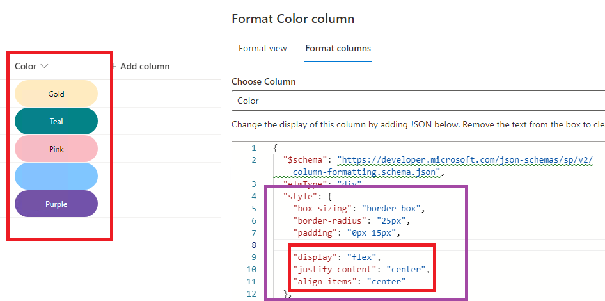The height and width of the screenshot is (301, 605).
Task: Click the Add column button
Action: coord(145,66)
